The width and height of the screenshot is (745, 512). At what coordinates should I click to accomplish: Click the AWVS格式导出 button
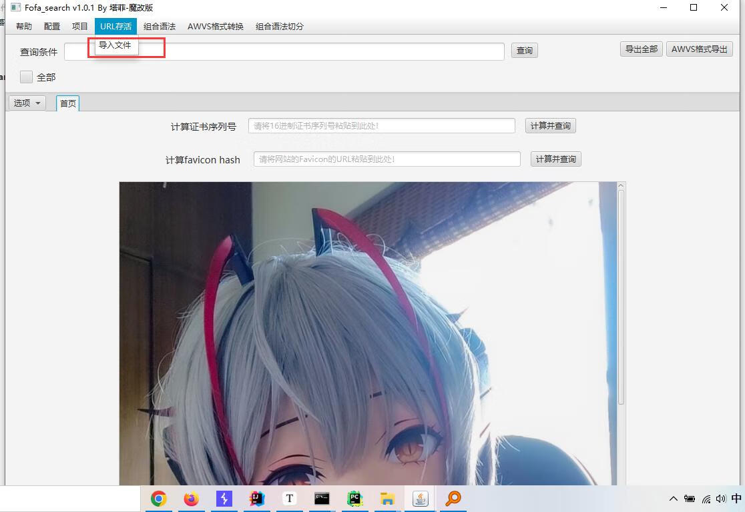pos(700,49)
